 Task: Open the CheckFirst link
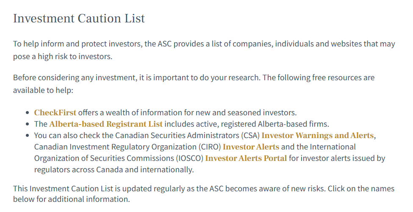55,113
